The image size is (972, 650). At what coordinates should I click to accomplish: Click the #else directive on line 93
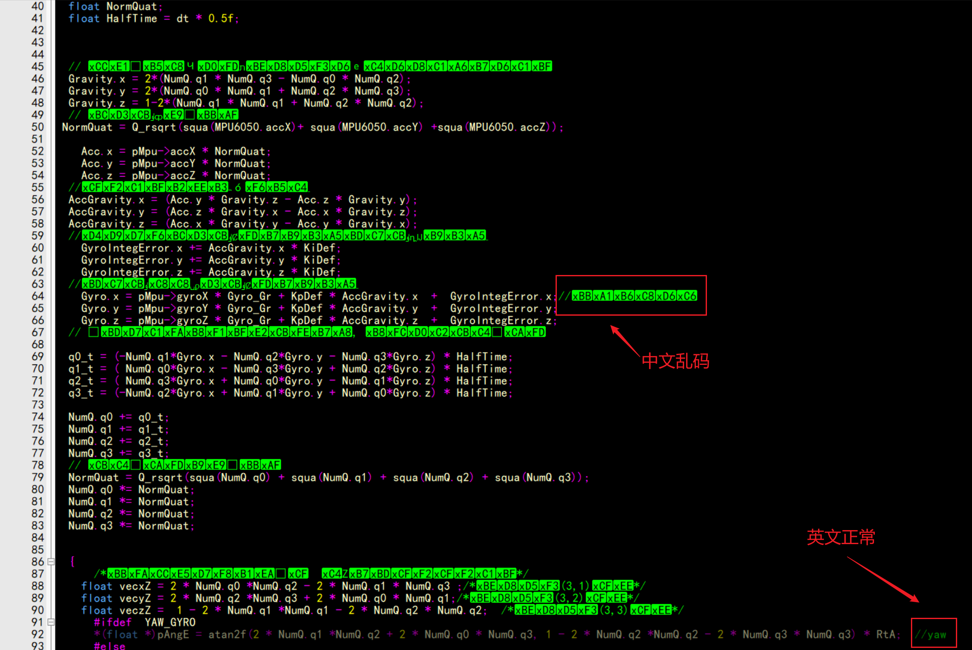tap(109, 646)
